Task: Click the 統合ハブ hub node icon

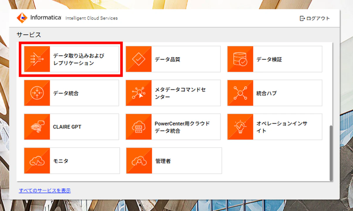Action: pyautogui.click(x=240, y=93)
